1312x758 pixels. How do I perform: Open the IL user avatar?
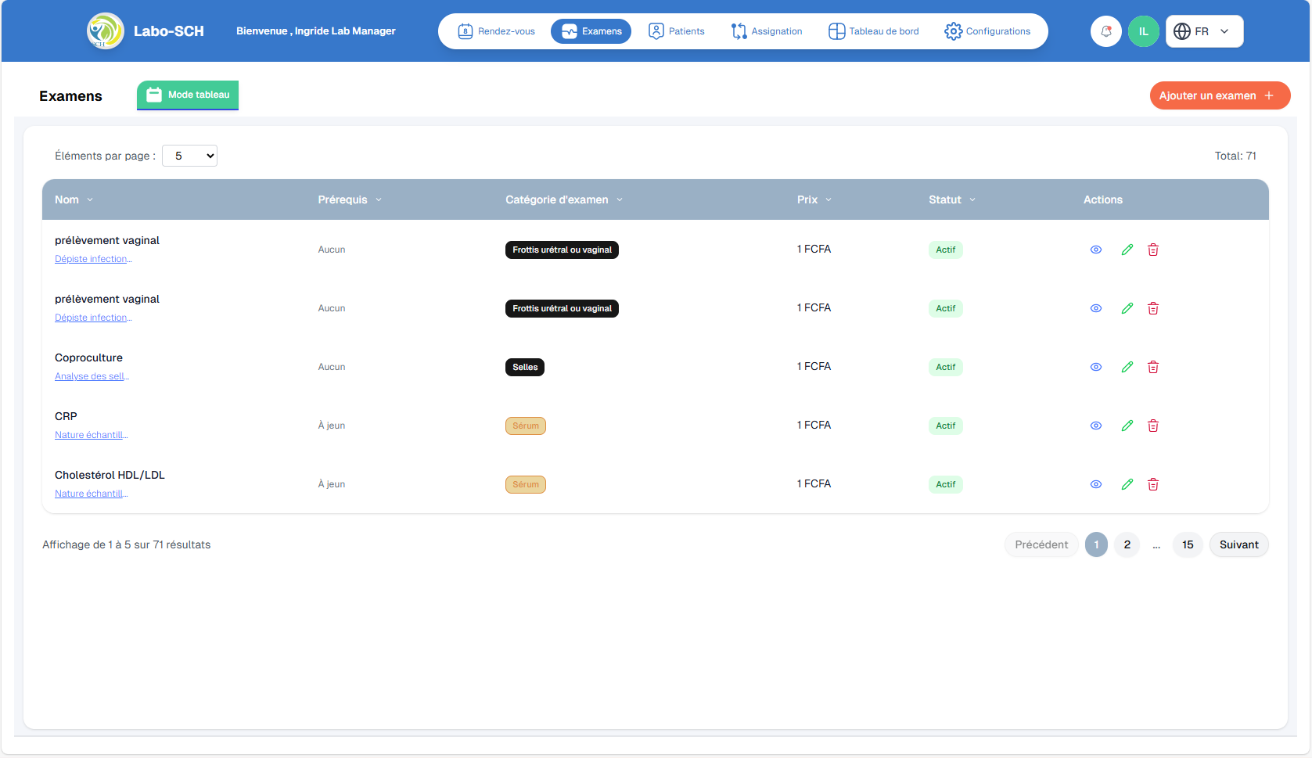1143,31
